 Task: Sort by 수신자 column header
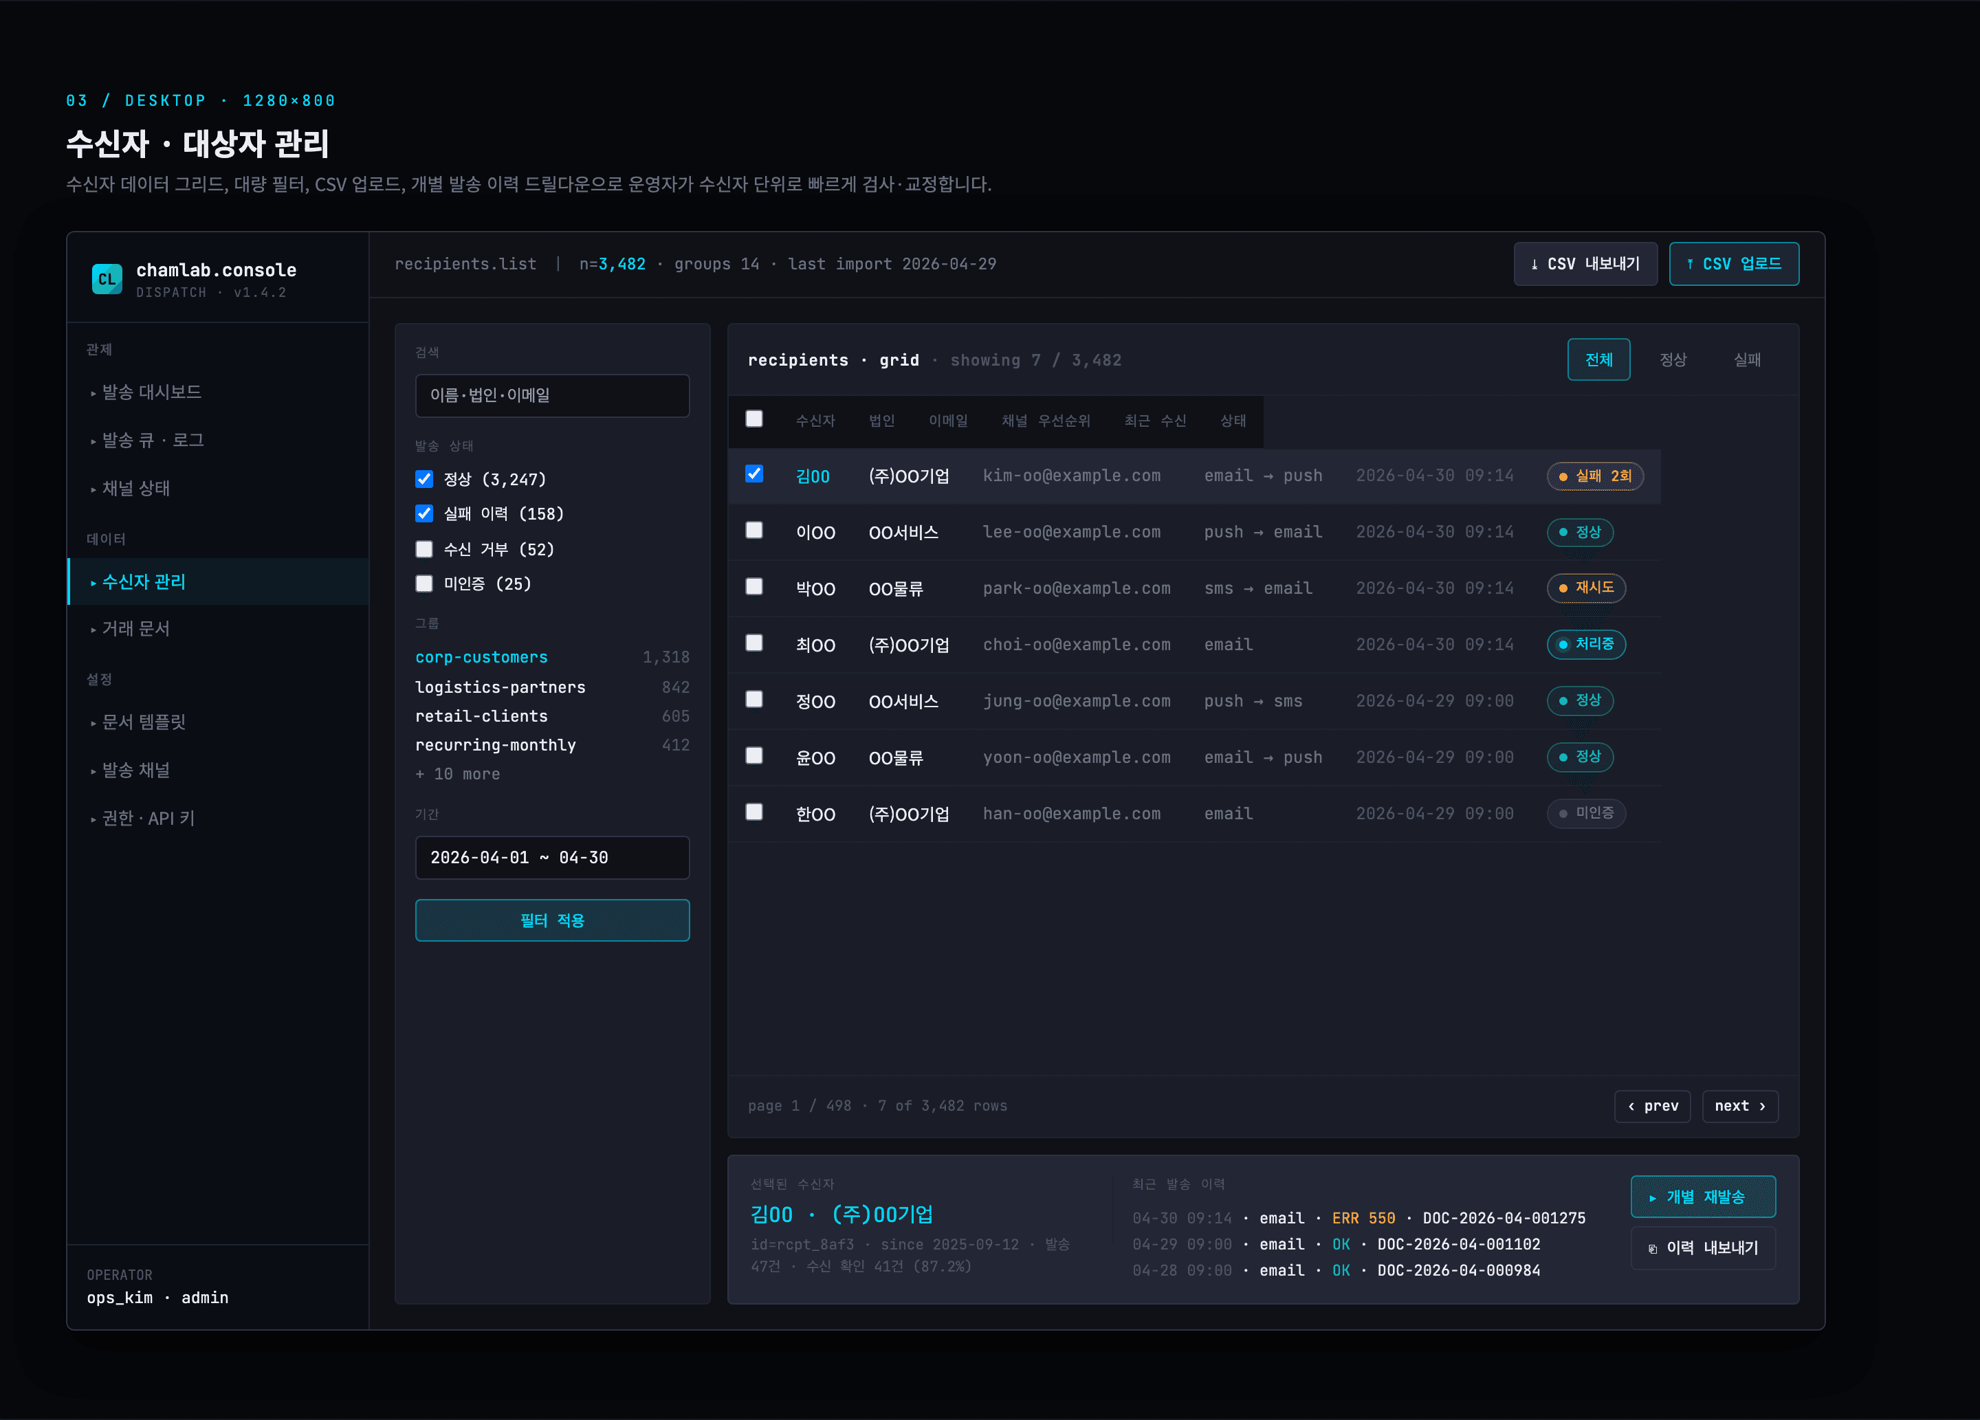815,421
